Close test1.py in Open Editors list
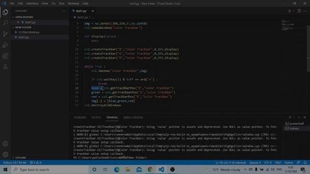The width and height of the screenshot is (310, 174). [18, 22]
